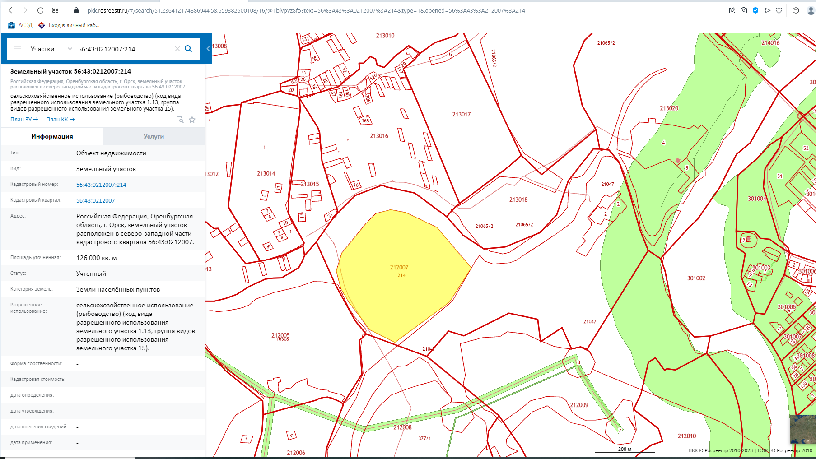
Task: Click the status value Учтенный
Action: tap(91, 274)
